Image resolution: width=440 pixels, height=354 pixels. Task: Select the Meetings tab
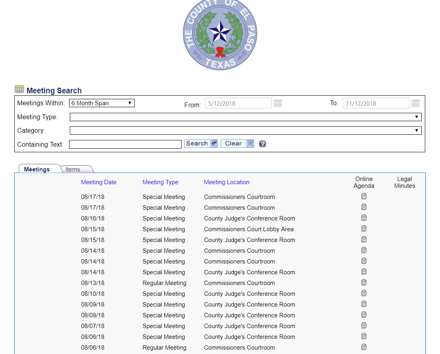pos(37,169)
